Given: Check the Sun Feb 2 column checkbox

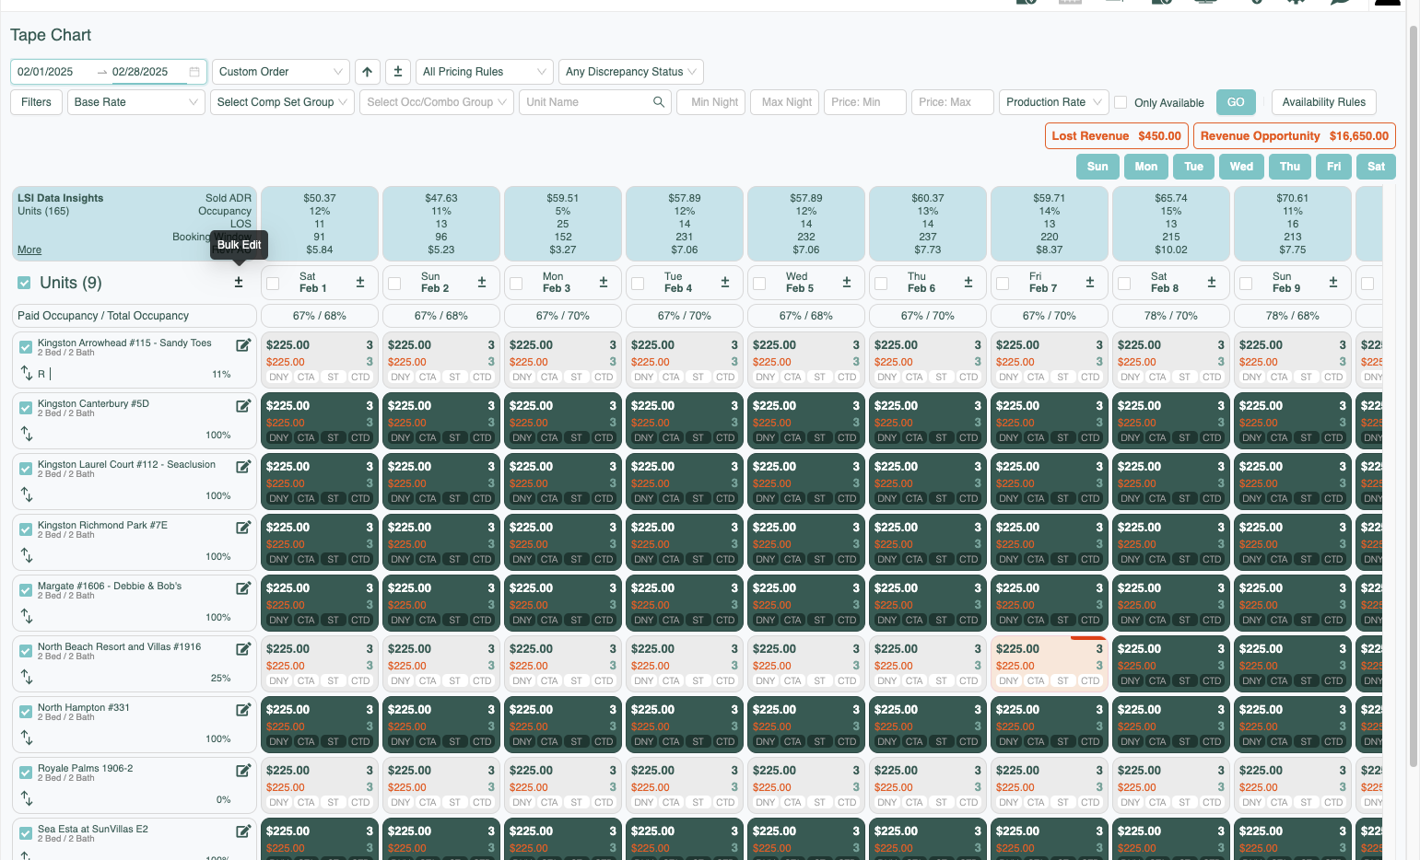Looking at the screenshot, I should [394, 284].
